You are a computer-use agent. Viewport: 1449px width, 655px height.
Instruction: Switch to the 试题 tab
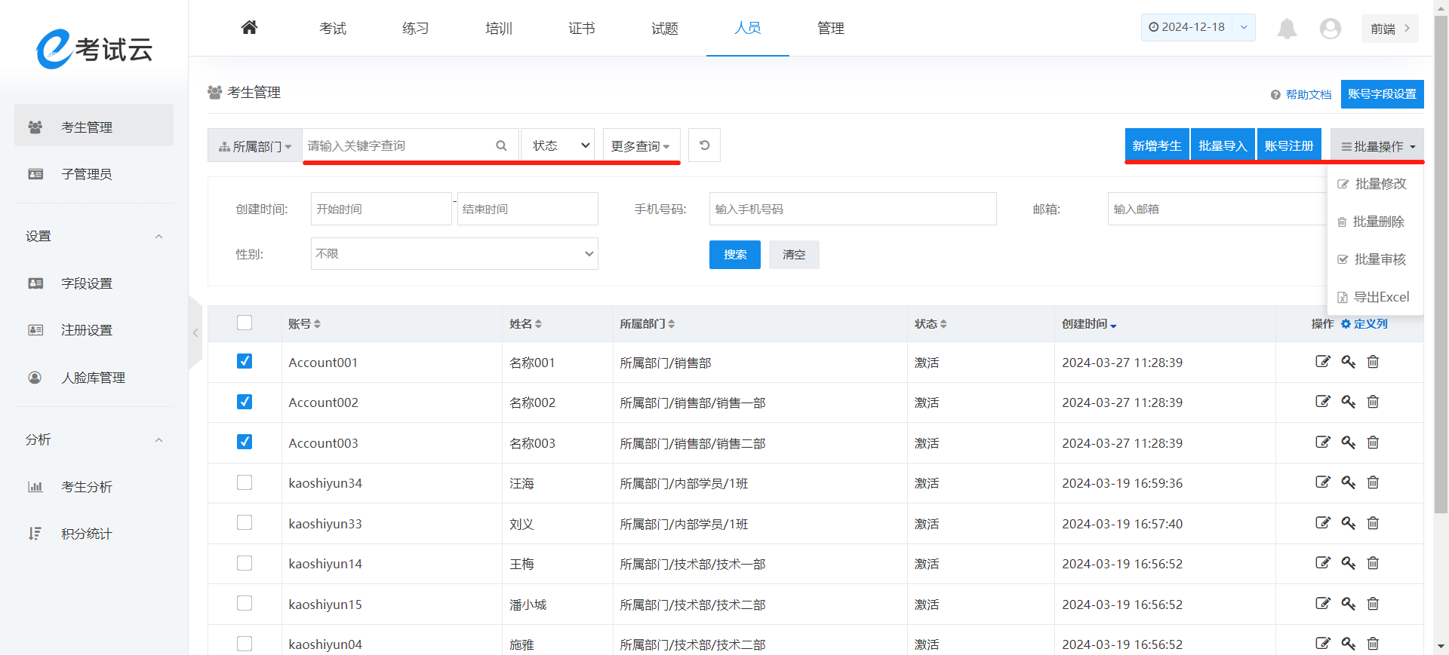(x=664, y=29)
